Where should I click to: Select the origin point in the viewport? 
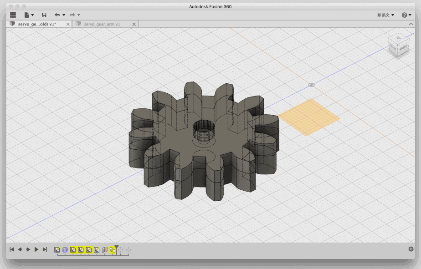pos(312,85)
